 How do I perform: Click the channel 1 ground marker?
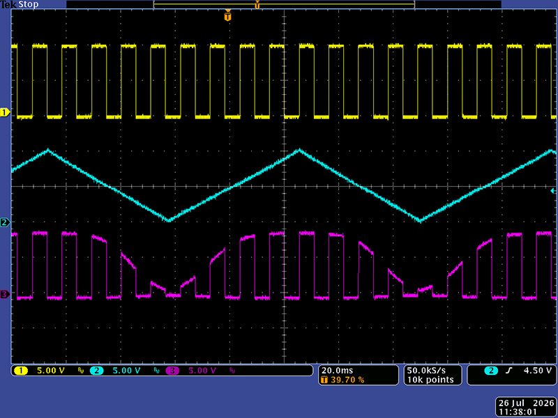(x=5, y=113)
